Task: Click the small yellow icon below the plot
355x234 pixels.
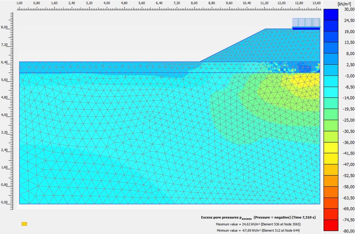Action: (x=24, y=224)
